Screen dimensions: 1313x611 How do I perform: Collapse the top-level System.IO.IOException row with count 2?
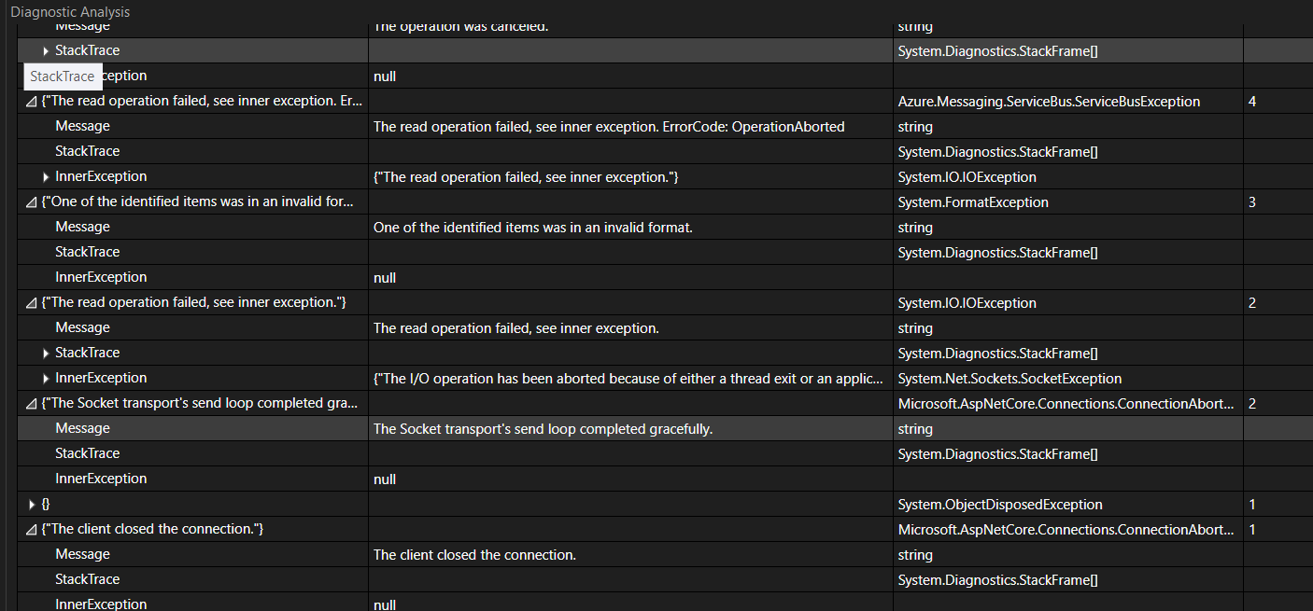[33, 303]
